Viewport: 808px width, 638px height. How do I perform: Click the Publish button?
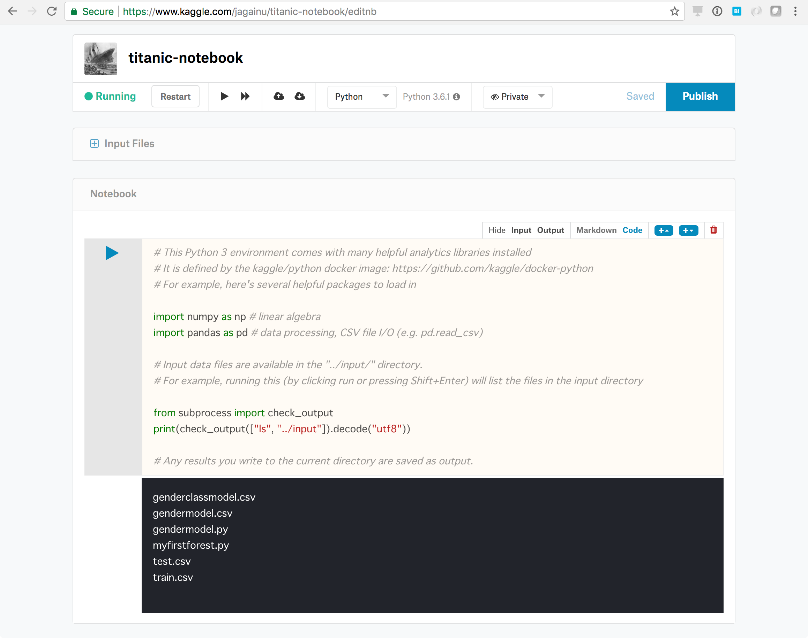coord(699,96)
